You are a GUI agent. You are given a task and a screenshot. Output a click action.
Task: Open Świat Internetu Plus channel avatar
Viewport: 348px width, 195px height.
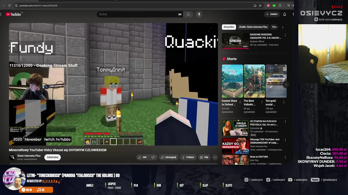point(12,157)
